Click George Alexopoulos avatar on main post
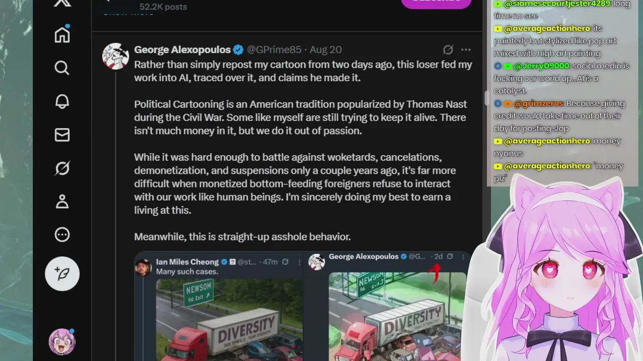The height and width of the screenshot is (361, 643). [x=116, y=56]
